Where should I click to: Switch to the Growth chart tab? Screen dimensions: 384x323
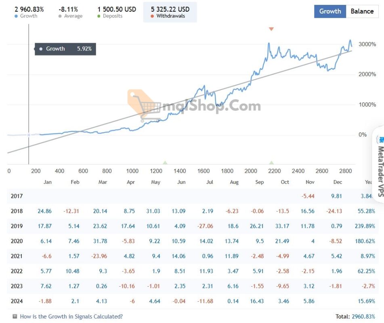coord(330,11)
